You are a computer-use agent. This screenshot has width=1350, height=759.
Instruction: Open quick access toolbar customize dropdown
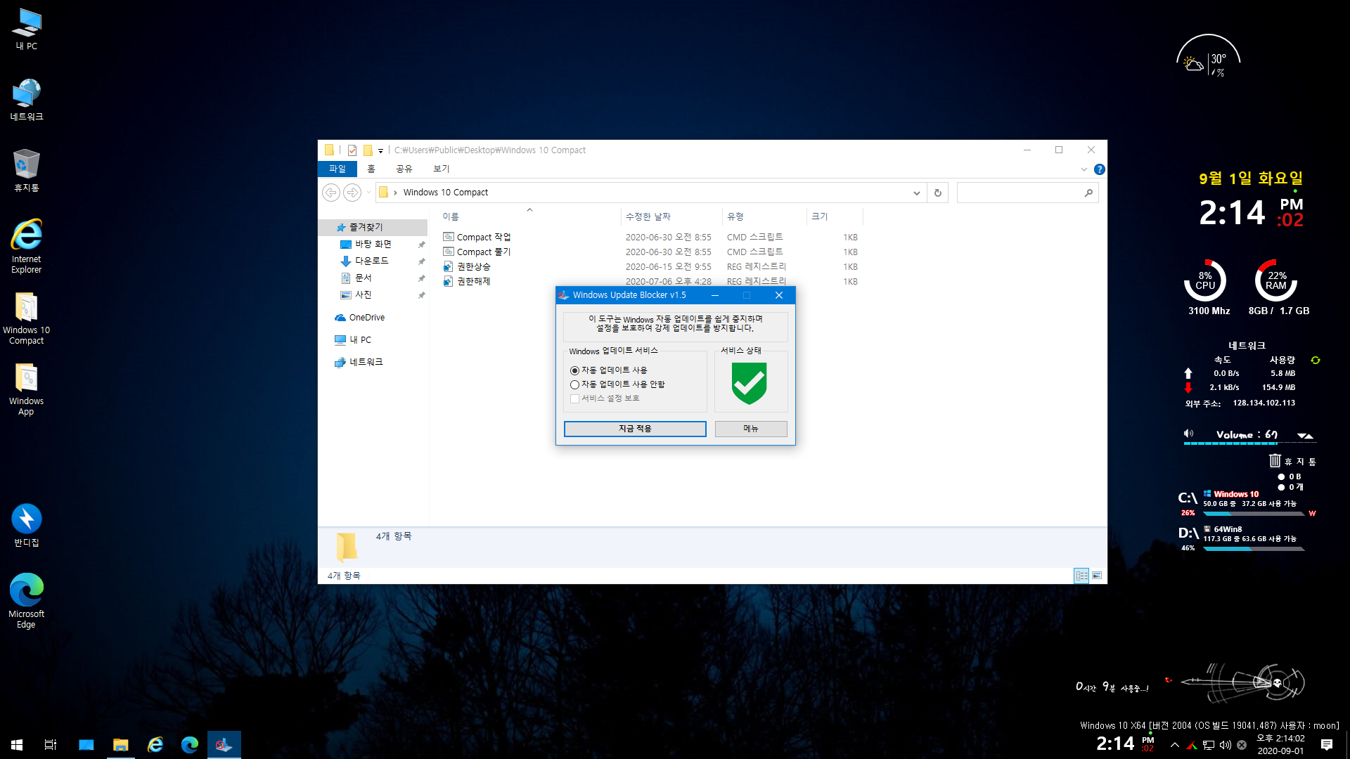pos(380,150)
